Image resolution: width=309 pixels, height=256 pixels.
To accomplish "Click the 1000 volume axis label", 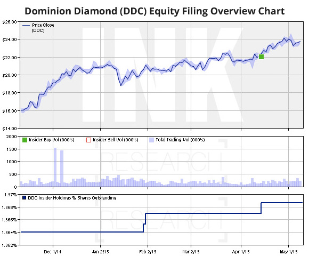I will point(11,162).
